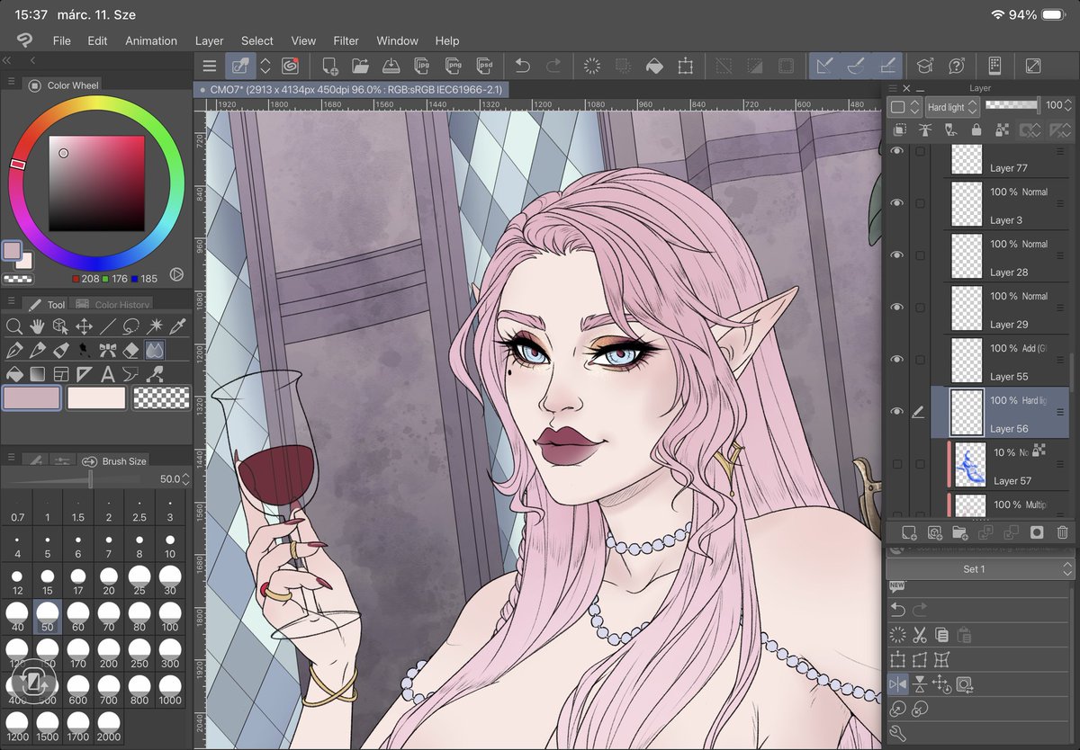
Task: Show Layer 57 using its visibility box
Action: click(896, 464)
